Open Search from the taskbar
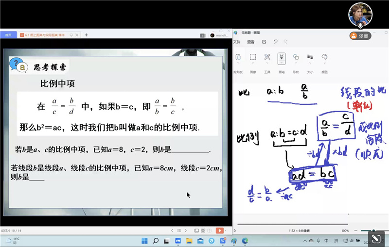The width and height of the screenshot is (389, 247). click(156, 240)
